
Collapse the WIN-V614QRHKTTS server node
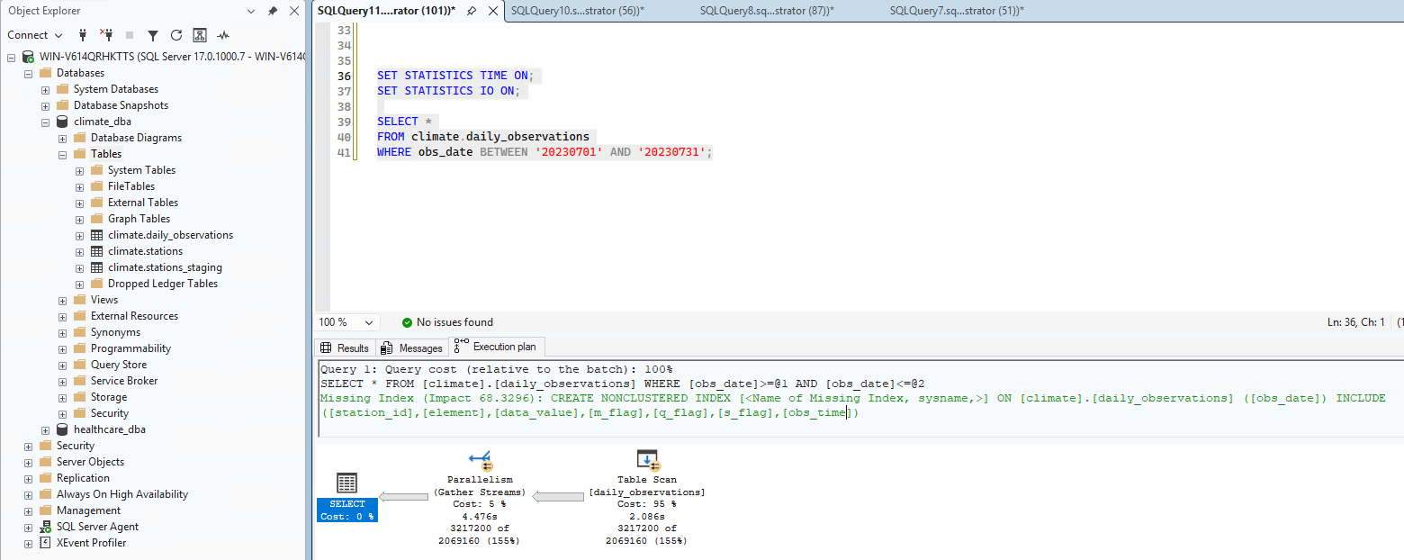tap(11, 57)
